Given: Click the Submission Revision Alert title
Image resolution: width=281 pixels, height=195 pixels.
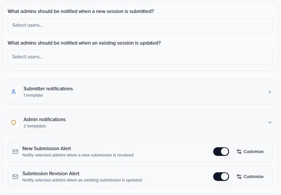Looking at the screenshot, I should point(51,174).
